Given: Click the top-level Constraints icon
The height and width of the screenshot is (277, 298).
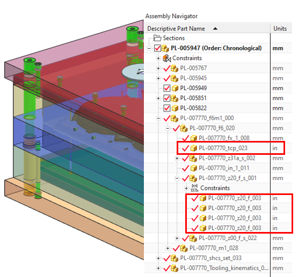Looking at the screenshot, I should [x=167, y=58].
